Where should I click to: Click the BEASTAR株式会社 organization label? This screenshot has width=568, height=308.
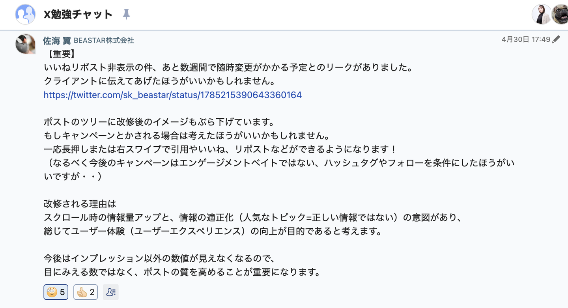(104, 40)
